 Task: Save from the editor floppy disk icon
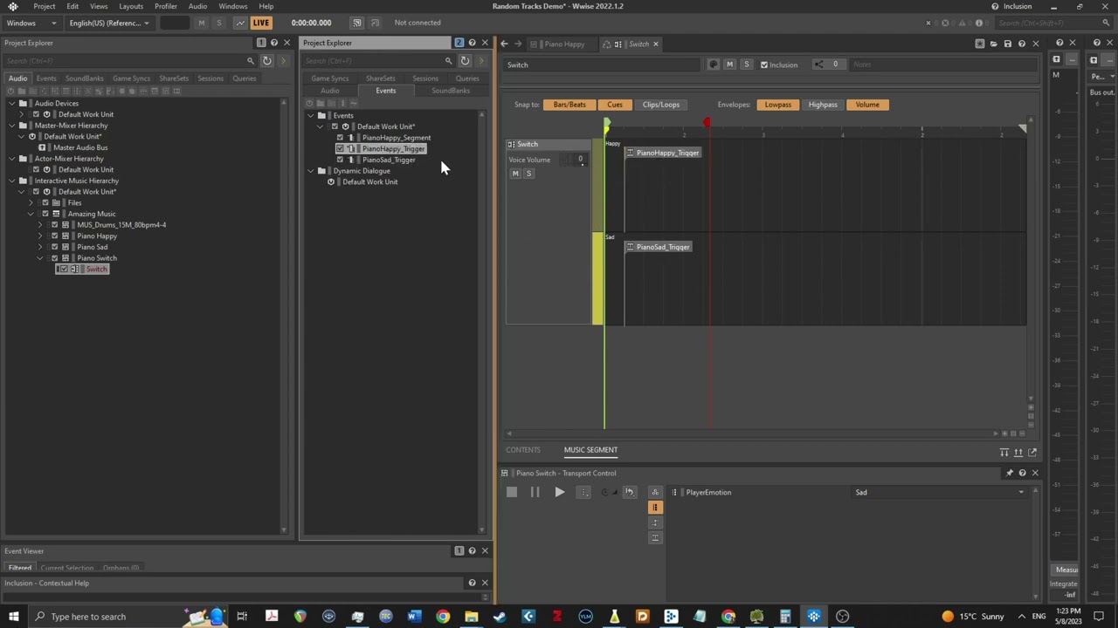[1007, 44]
